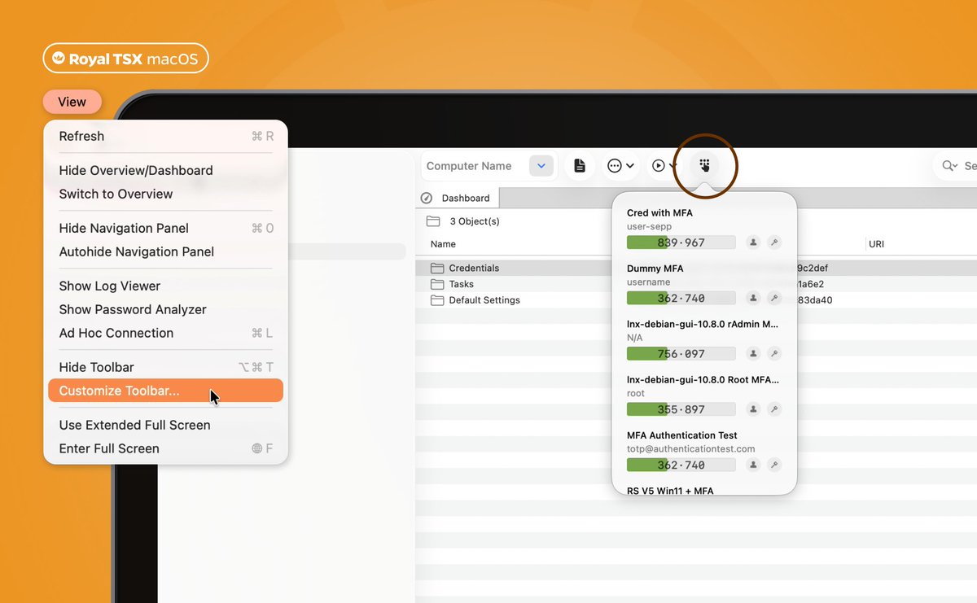This screenshot has width=977, height=603.
Task: Click the totp@authenticationtest.com text
Action: pyautogui.click(x=691, y=449)
